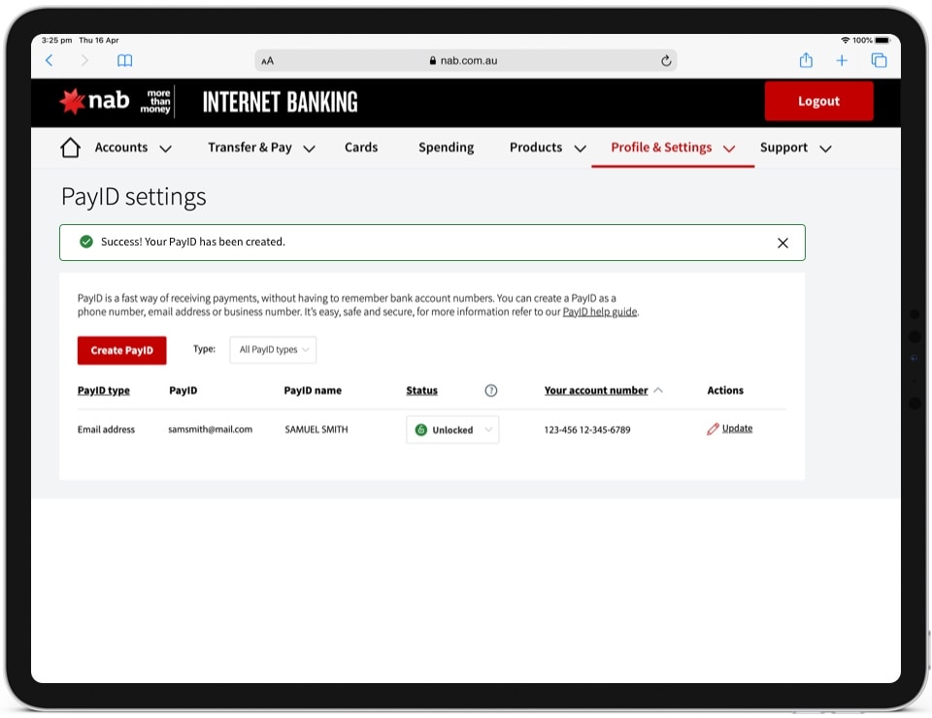This screenshot has height=718, width=932.
Task: Open the Unlocked status dropdown
Action: pyautogui.click(x=452, y=430)
